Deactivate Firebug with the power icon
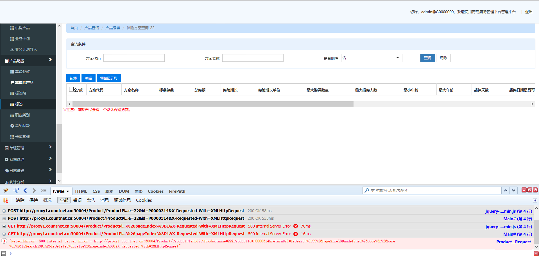539x257 pixels. [x=535, y=190]
